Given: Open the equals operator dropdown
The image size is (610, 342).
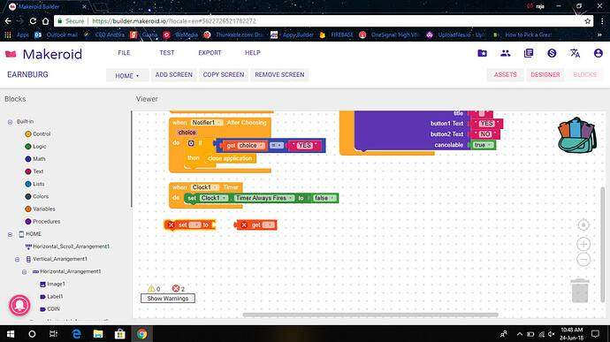Looking at the screenshot, I should pos(276,146).
